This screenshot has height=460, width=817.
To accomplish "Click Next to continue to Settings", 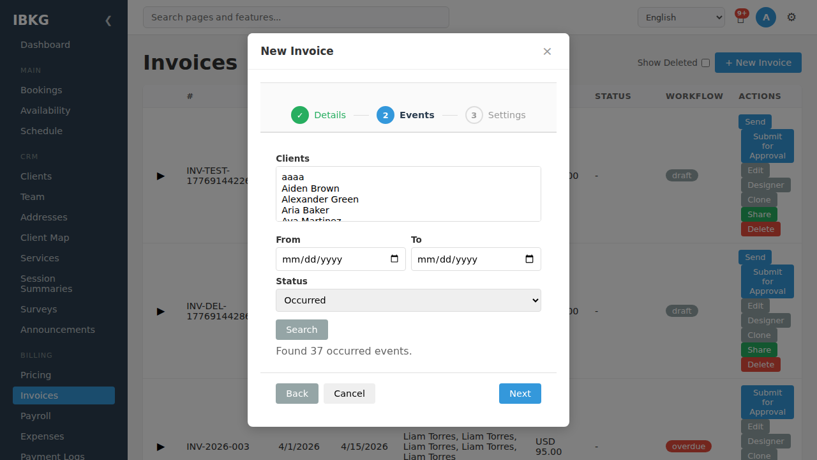I will (520, 394).
